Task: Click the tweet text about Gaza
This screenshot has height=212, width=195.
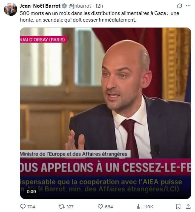Action: pyautogui.click(x=100, y=17)
